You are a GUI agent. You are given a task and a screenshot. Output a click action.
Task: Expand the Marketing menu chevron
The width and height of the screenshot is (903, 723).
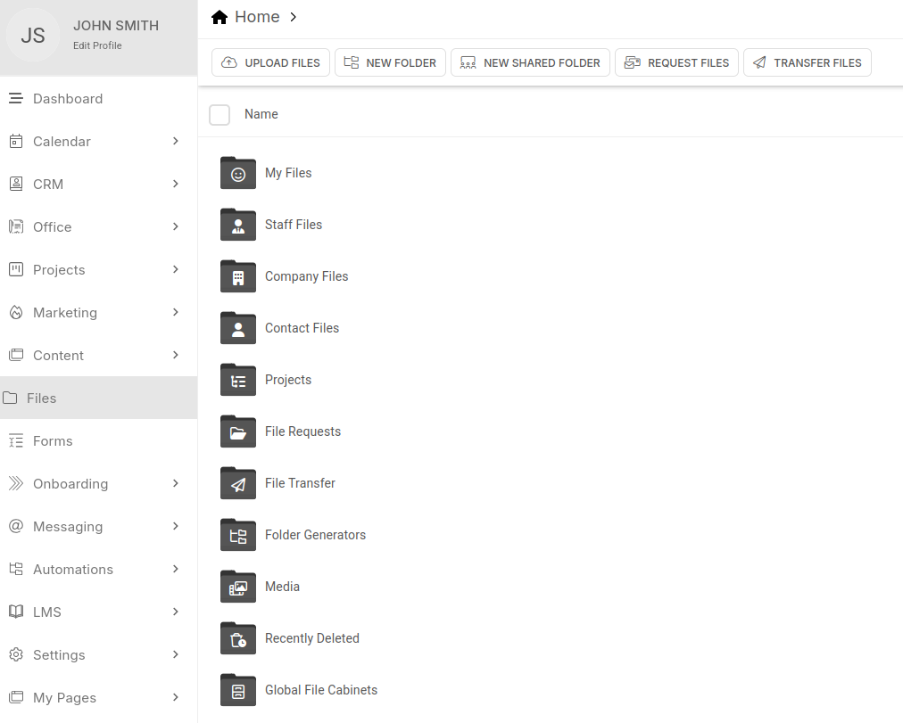point(176,312)
